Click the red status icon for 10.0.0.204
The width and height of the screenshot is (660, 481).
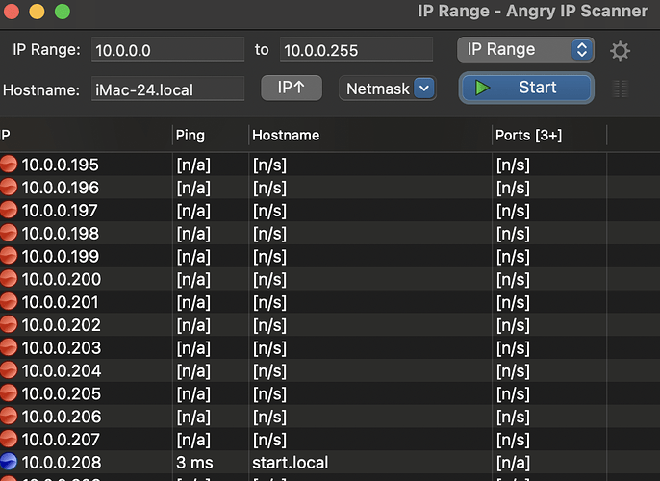point(9,370)
